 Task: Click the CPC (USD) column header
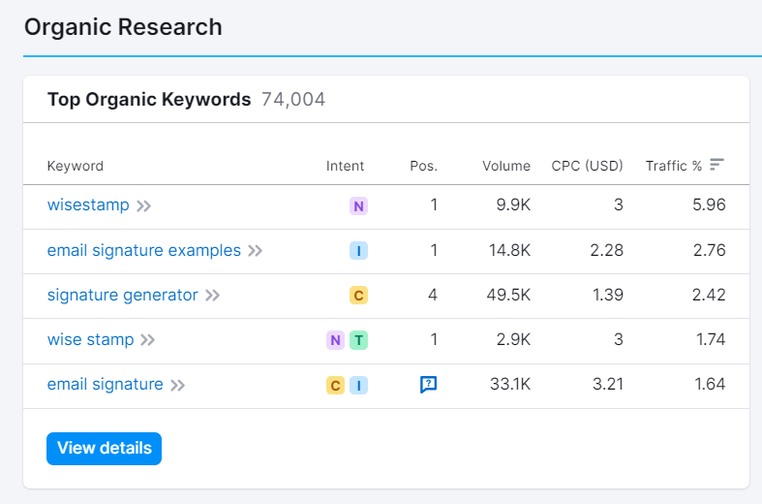coord(587,166)
